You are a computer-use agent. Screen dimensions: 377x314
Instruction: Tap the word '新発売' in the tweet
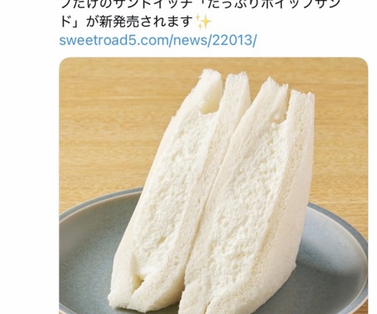(120, 21)
